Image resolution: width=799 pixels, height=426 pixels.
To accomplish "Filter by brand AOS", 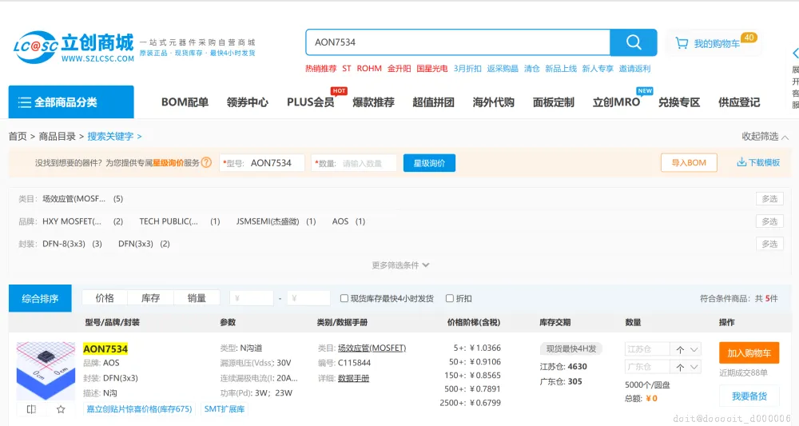I will point(340,221).
